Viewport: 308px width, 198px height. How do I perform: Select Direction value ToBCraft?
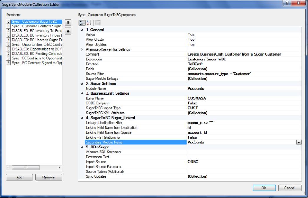tap(244, 64)
